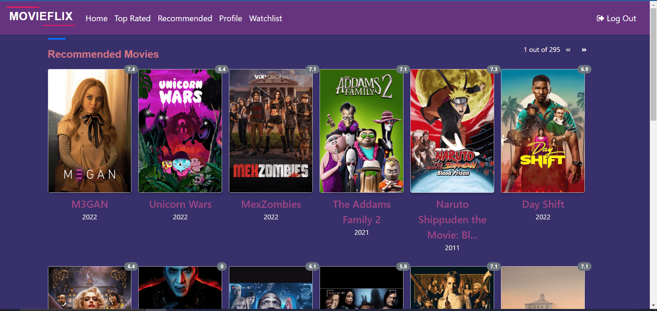The image size is (657, 311).
Task: Click The Addams Family 2 title
Action: [x=362, y=212]
